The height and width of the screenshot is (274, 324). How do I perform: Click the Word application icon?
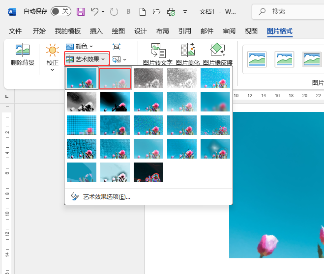[x=12, y=12]
